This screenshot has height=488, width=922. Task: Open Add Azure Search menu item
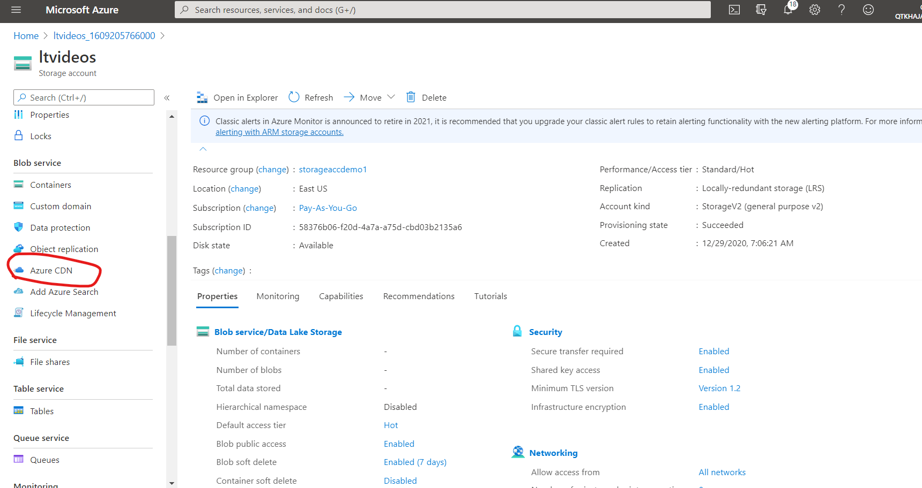point(64,292)
